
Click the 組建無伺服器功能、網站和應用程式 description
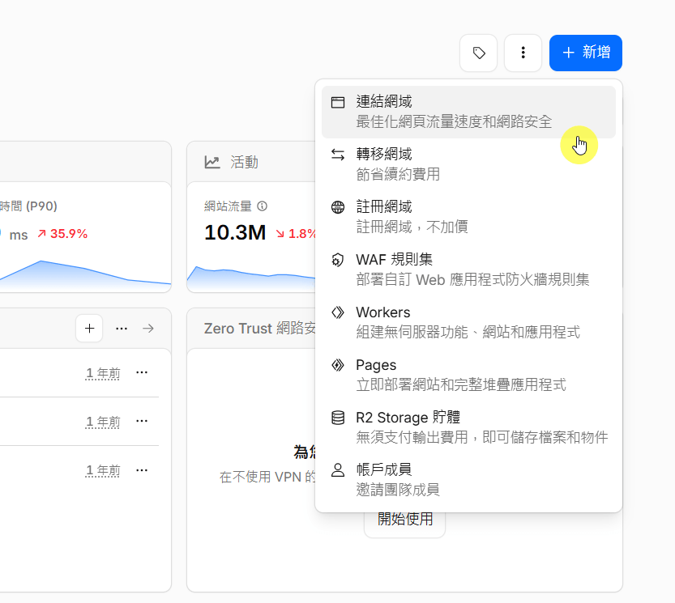point(468,332)
